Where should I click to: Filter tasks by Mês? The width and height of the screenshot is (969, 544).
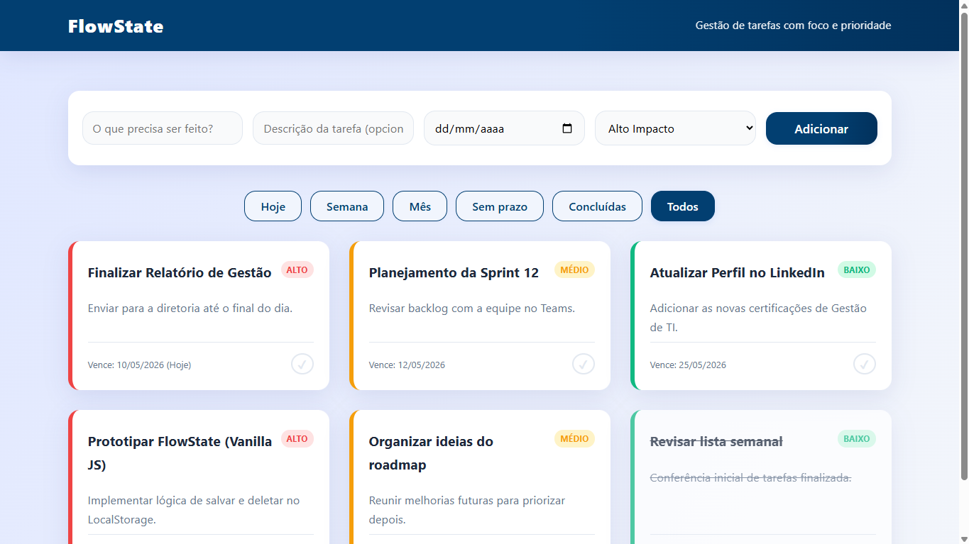point(420,206)
